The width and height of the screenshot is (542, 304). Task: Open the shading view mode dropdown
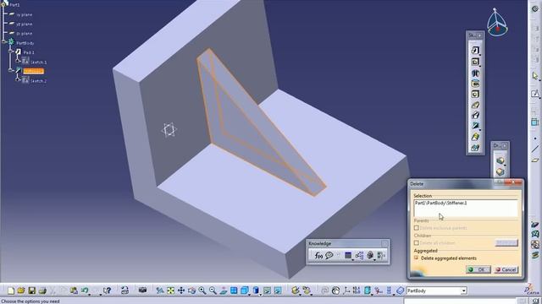click(260, 295)
